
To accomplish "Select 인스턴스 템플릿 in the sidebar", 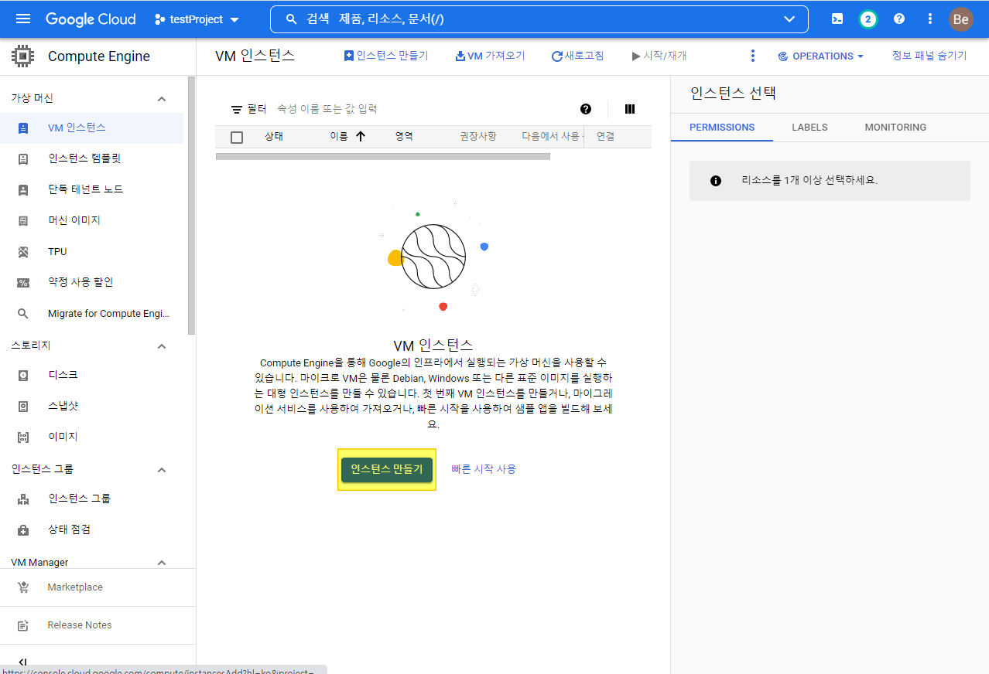I will (x=92, y=159).
